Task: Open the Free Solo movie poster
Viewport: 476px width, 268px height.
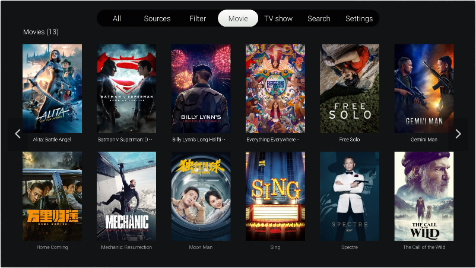Action: [x=350, y=88]
